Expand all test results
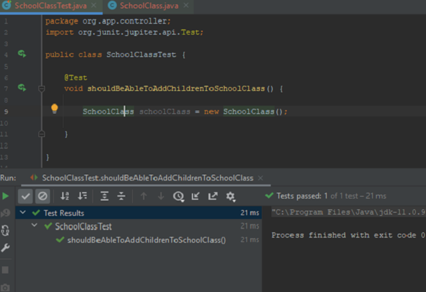This screenshot has height=292, width=426. pyautogui.click(x=105, y=196)
